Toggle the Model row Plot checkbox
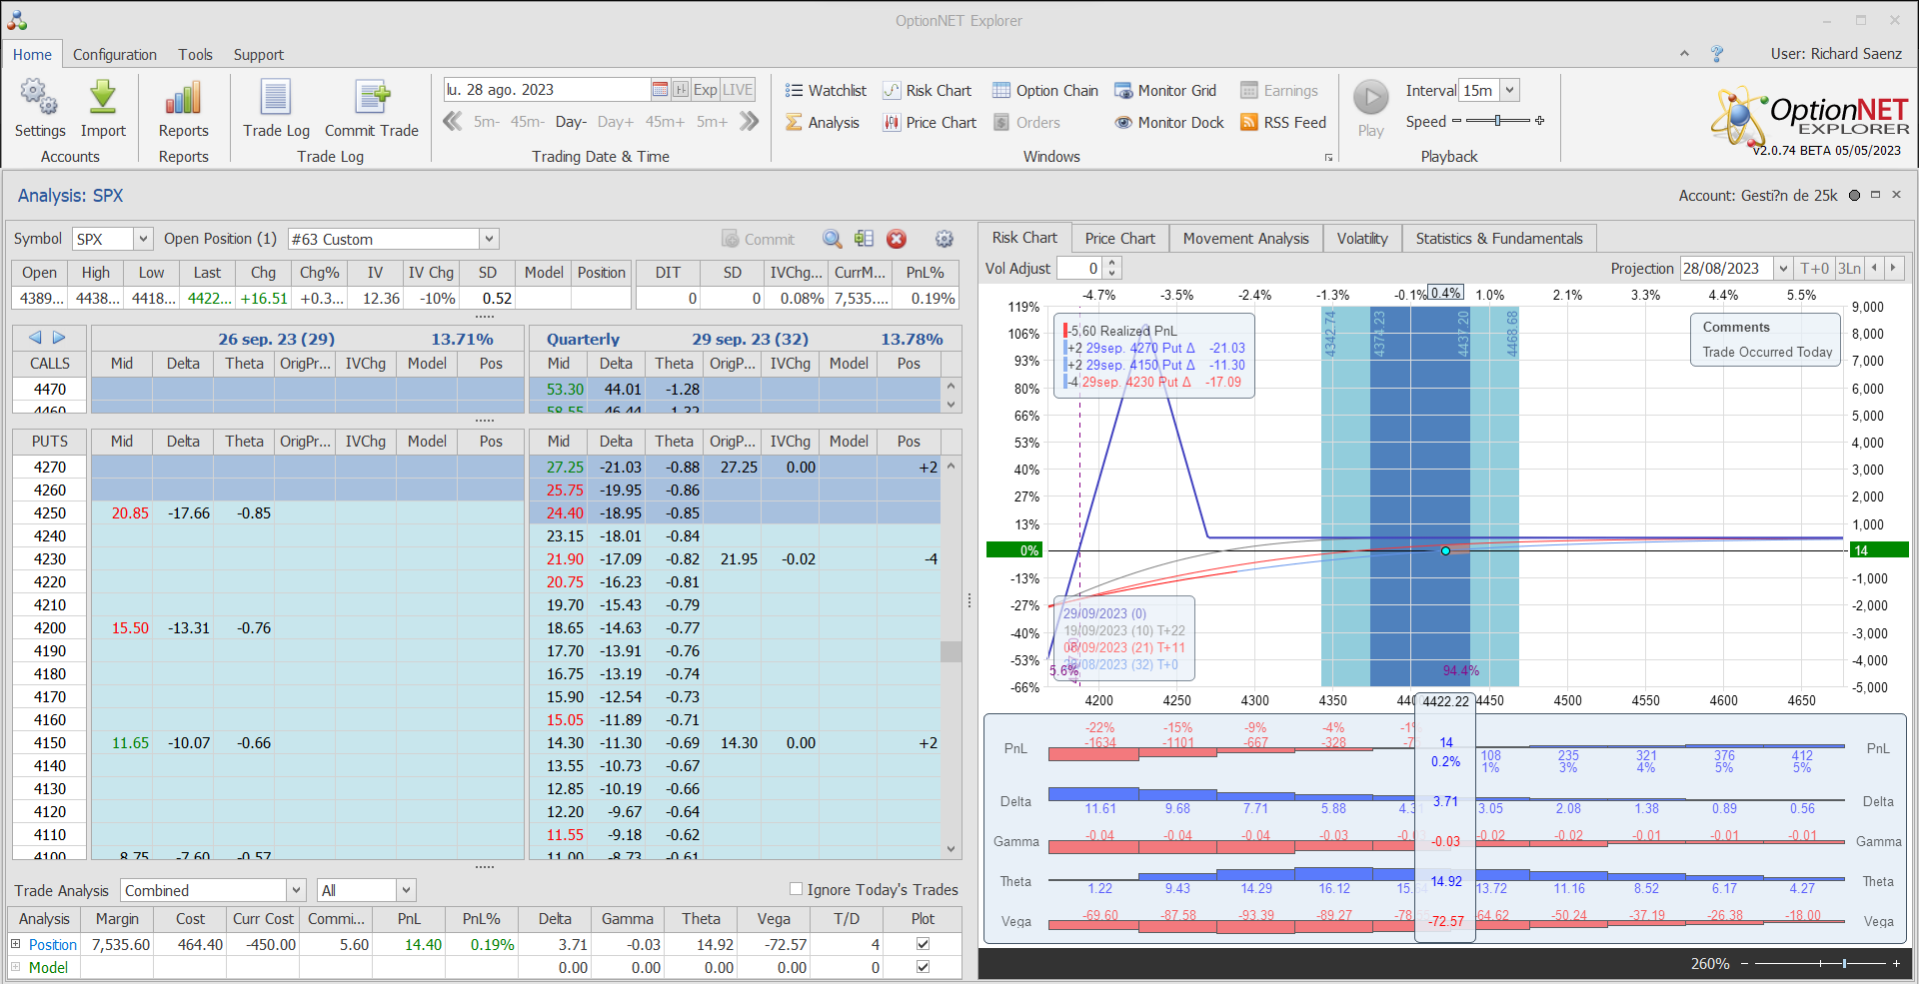This screenshot has height=984, width=1919. (923, 967)
